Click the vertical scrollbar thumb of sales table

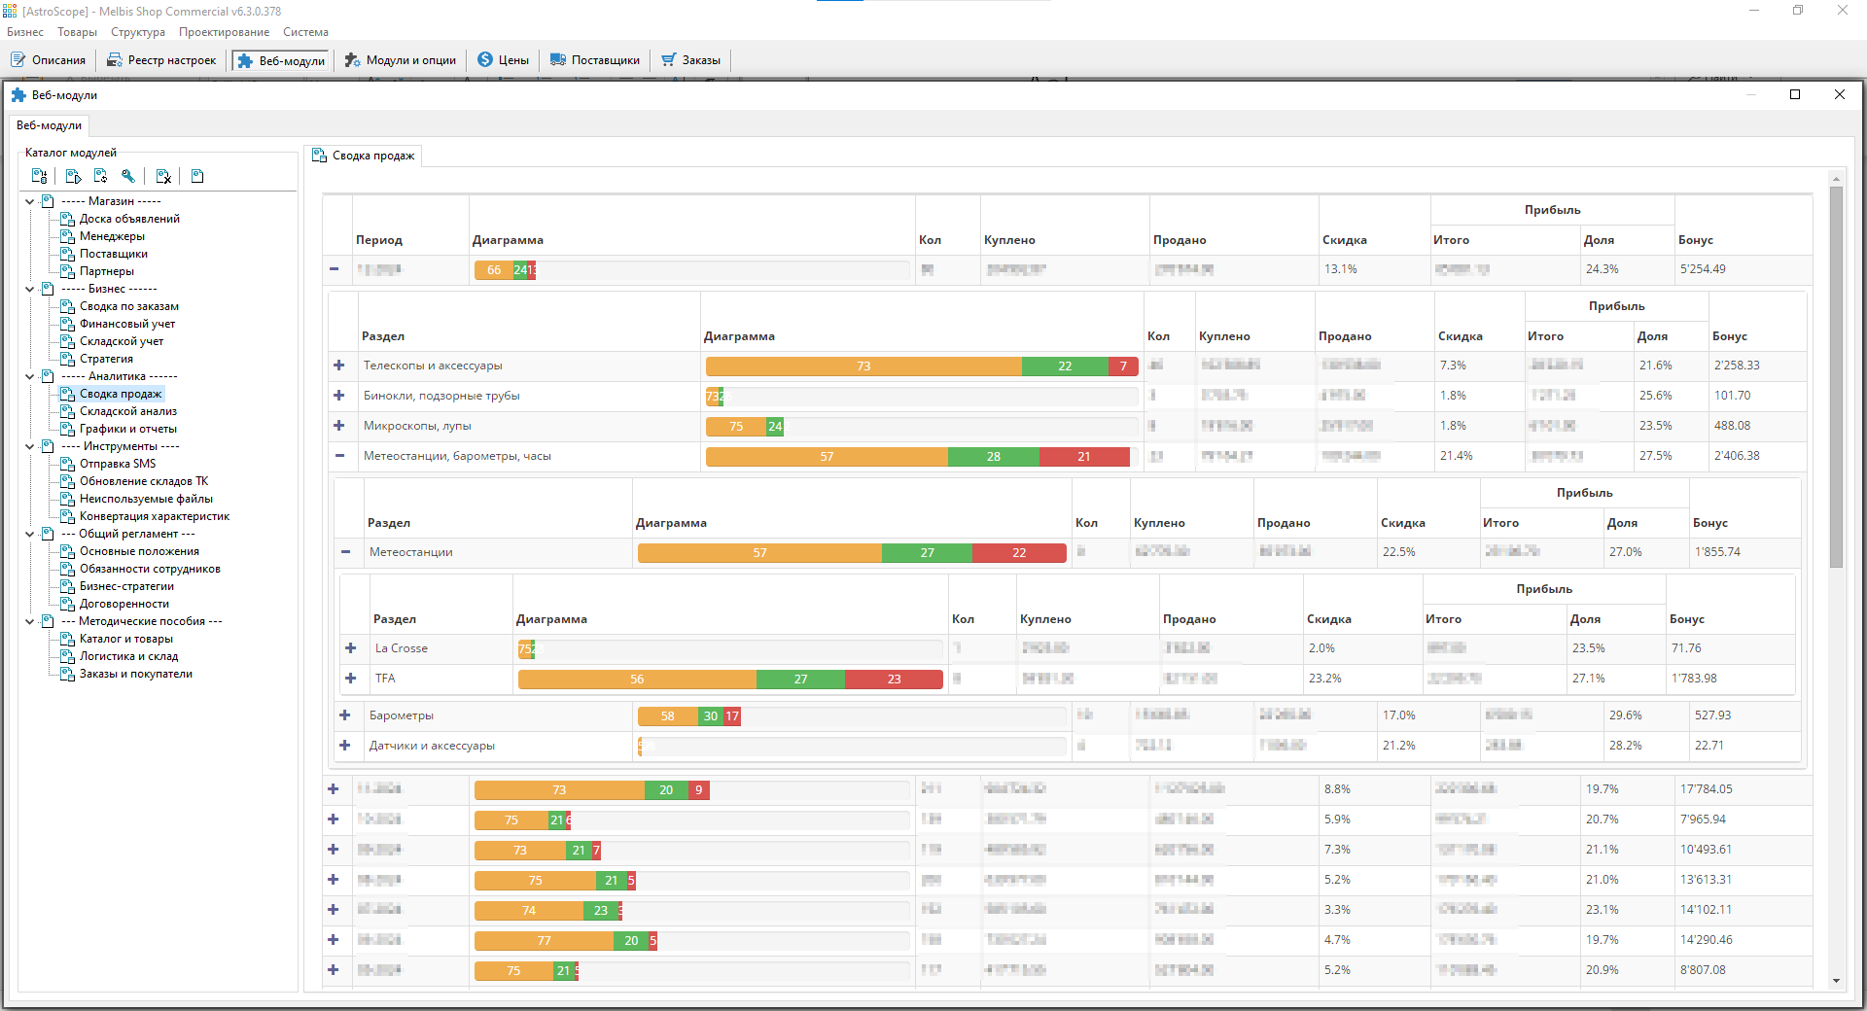(1836, 377)
